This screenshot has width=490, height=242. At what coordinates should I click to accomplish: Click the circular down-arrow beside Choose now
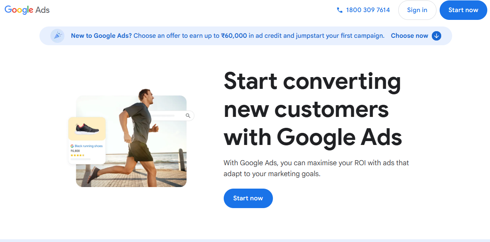pos(436,35)
